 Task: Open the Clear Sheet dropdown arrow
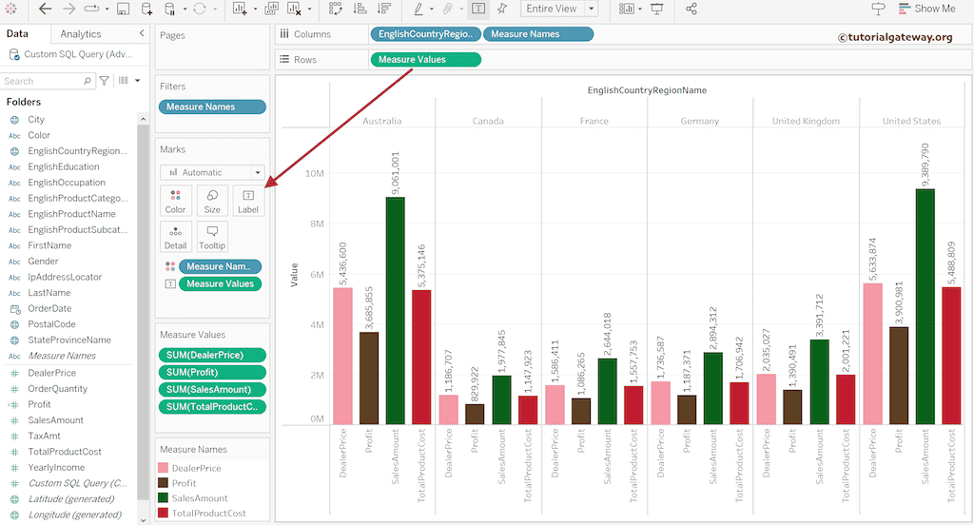[x=309, y=10]
